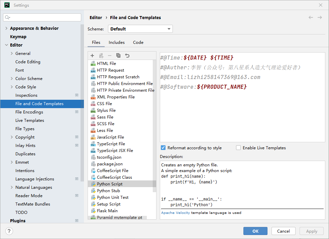This screenshot has height=239, width=329.
Task: Click the CoffeeScript File template icon
Action: [x=93, y=171]
